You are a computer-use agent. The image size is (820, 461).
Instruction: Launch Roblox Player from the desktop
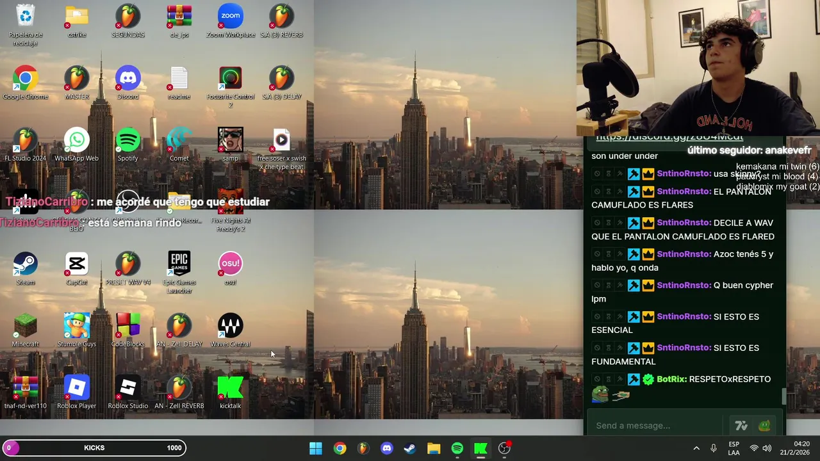[77, 392]
